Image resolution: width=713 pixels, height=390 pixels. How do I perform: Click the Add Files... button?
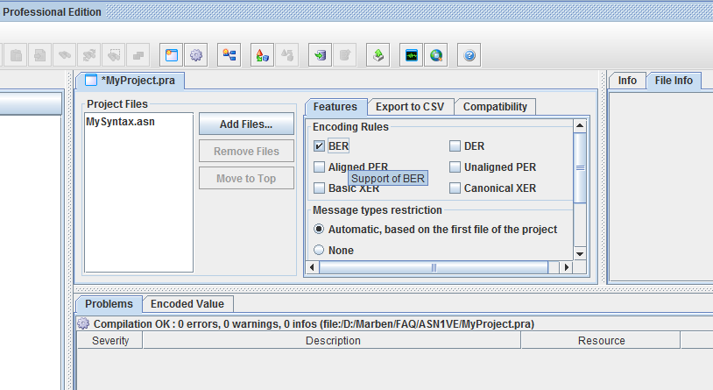point(246,124)
